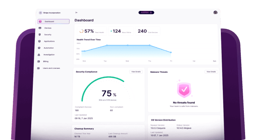256x140 pixels.
Task: Click the 'No threats found' text
Action: click(x=184, y=103)
